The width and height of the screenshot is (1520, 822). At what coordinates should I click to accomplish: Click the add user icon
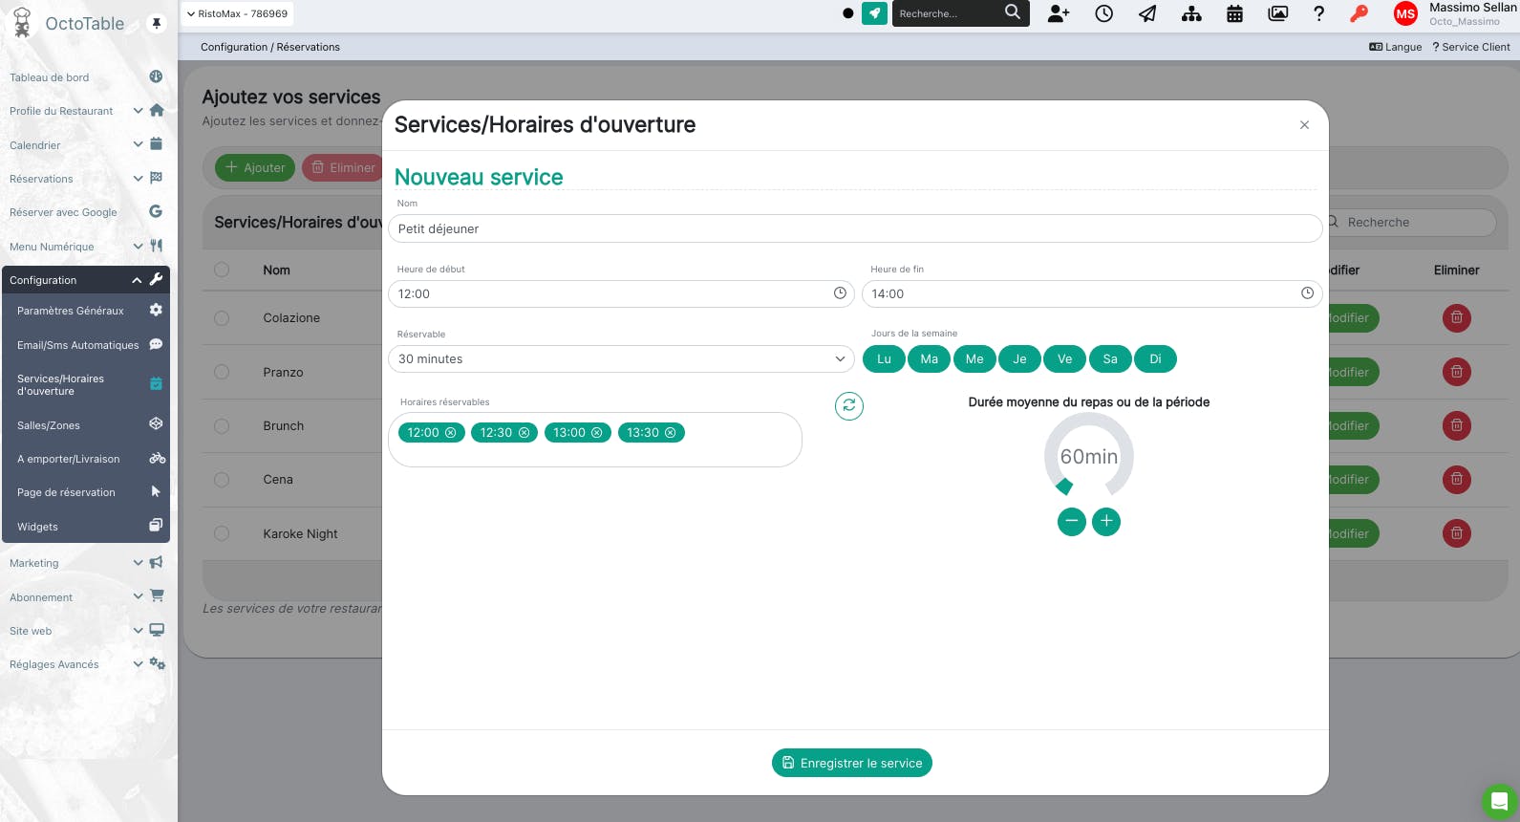1059,13
